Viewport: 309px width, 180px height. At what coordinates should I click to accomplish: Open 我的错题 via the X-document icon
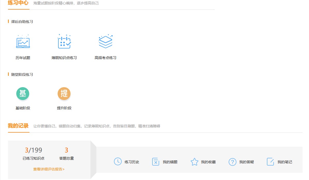pos(156,161)
